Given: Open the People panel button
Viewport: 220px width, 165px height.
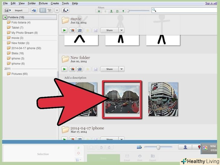Looking at the screenshot, I should (x=185, y=147).
